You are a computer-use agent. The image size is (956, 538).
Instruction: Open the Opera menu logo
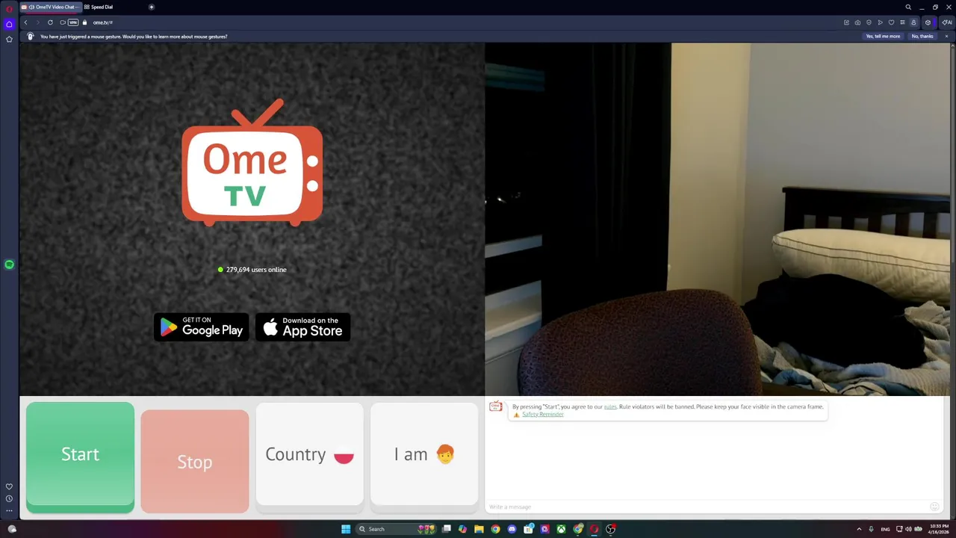(9, 8)
